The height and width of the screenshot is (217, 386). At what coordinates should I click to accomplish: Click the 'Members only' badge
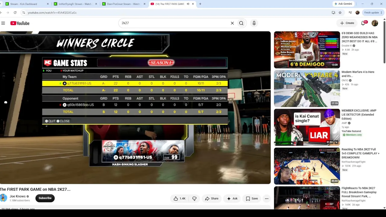coord(352,135)
